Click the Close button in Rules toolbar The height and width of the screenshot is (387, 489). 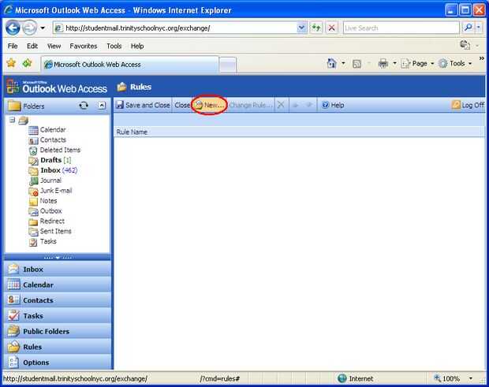click(182, 106)
